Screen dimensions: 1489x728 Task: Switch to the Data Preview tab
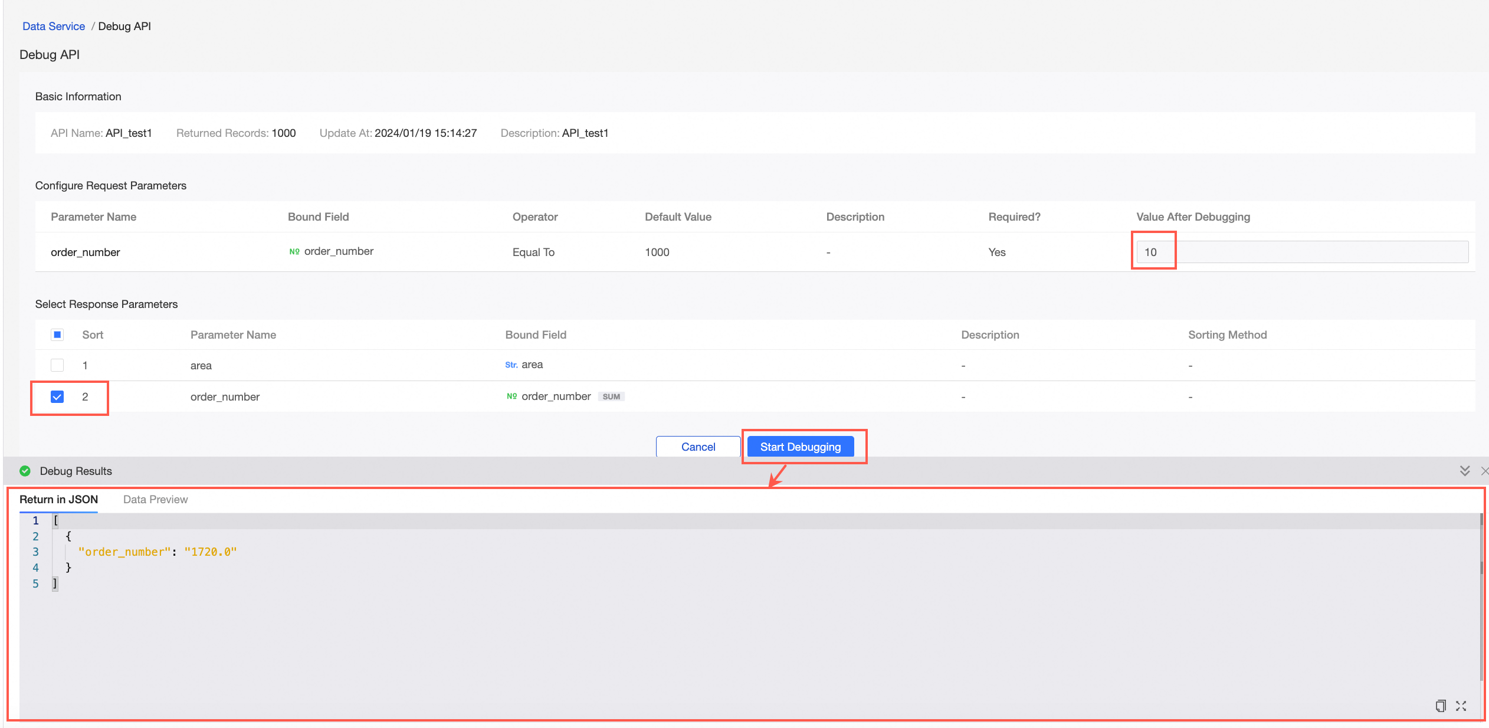(155, 499)
